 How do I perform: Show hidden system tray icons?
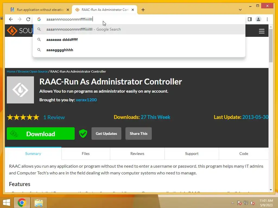[x=233, y=203]
